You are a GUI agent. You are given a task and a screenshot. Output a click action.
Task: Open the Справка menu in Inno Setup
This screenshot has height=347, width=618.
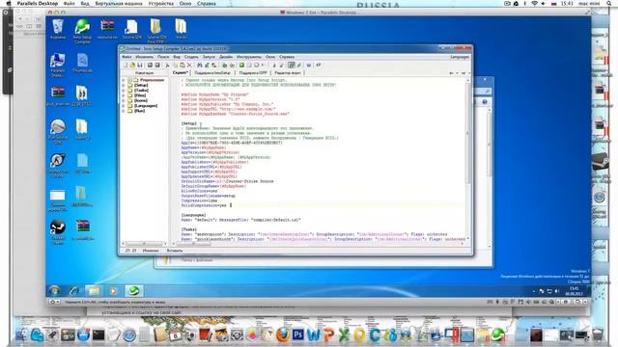pyautogui.click(x=287, y=57)
